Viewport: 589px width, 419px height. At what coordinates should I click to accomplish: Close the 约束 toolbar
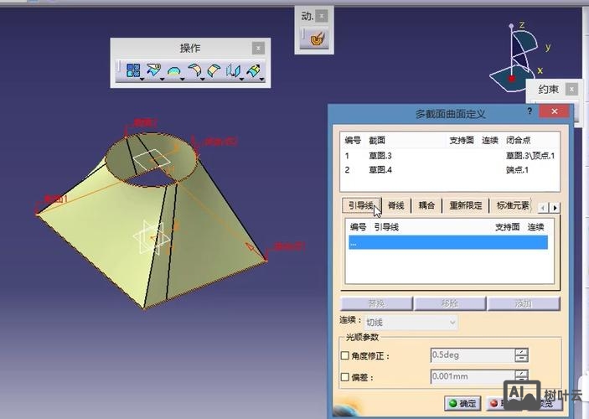coord(571,90)
